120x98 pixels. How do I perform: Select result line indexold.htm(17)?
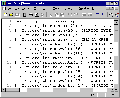[x=64, y=62]
